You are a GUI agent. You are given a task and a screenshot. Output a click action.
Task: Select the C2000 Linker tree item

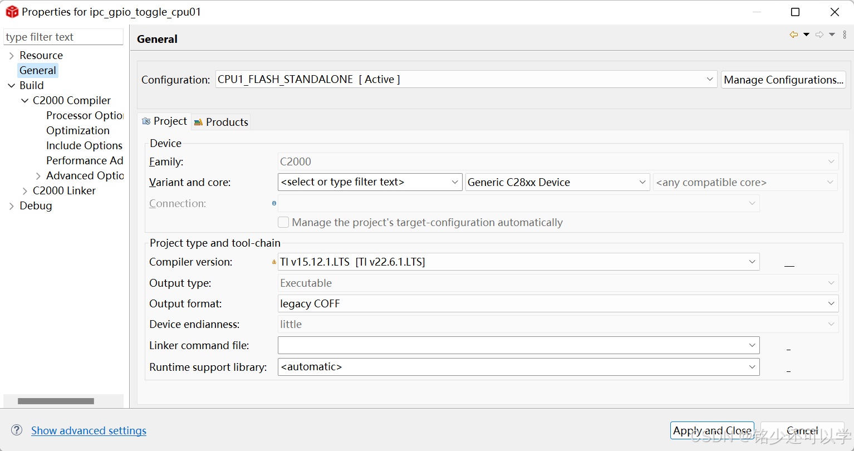click(64, 190)
